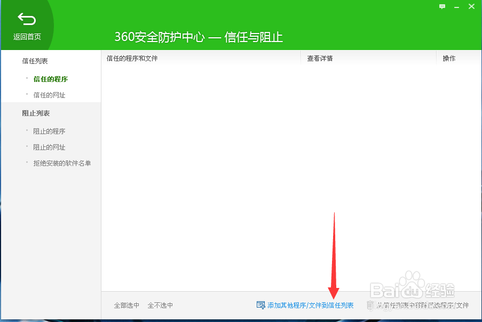
Task: Click the 查看详情 column header
Action: (320, 58)
